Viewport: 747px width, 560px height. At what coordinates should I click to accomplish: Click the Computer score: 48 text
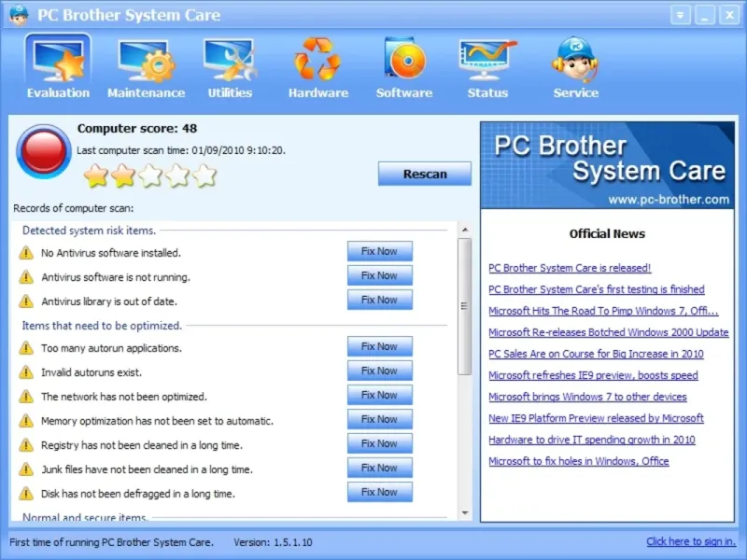137,128
